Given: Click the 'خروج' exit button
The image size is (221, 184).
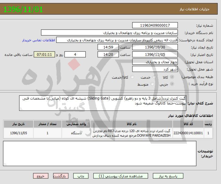Looking at the screenshot, I should pos(41,176).
